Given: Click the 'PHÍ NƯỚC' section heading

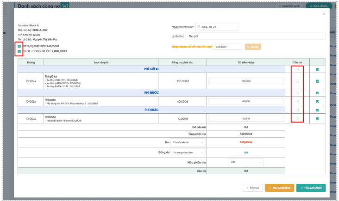Looking at the screenshot, I should [x=151, y=92].
